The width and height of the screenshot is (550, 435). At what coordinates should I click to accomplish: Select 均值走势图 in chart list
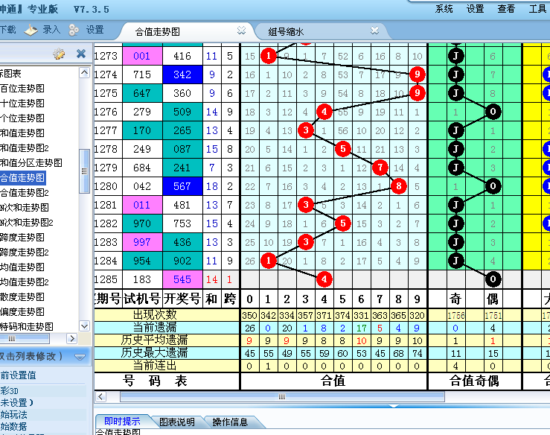(x=22, y=267)
